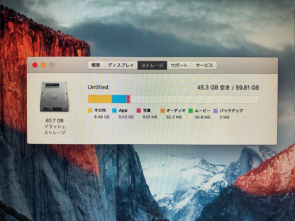This screenshot has height=221, width=295.
Task: Open the ディスプレイ tab
Action: click(x=121, y=65)
